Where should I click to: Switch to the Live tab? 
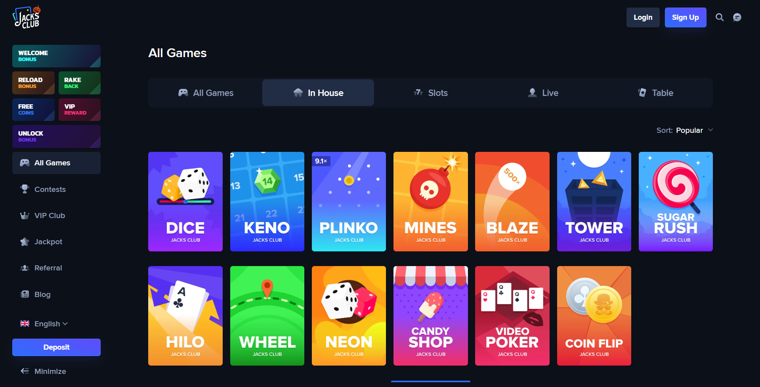(x=543, y=93)
